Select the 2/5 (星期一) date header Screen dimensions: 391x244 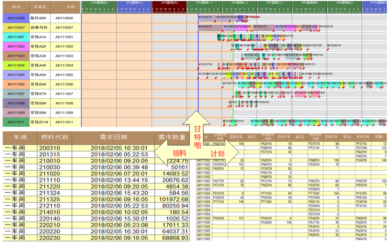pos(204,3)
